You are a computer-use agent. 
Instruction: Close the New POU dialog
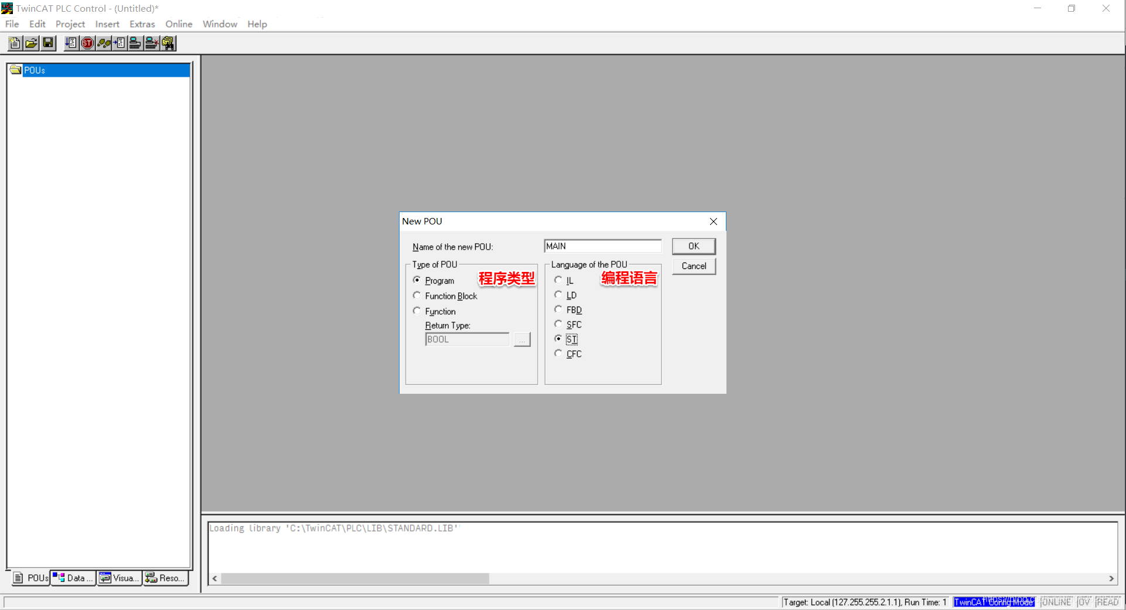[x=714, y=221]
